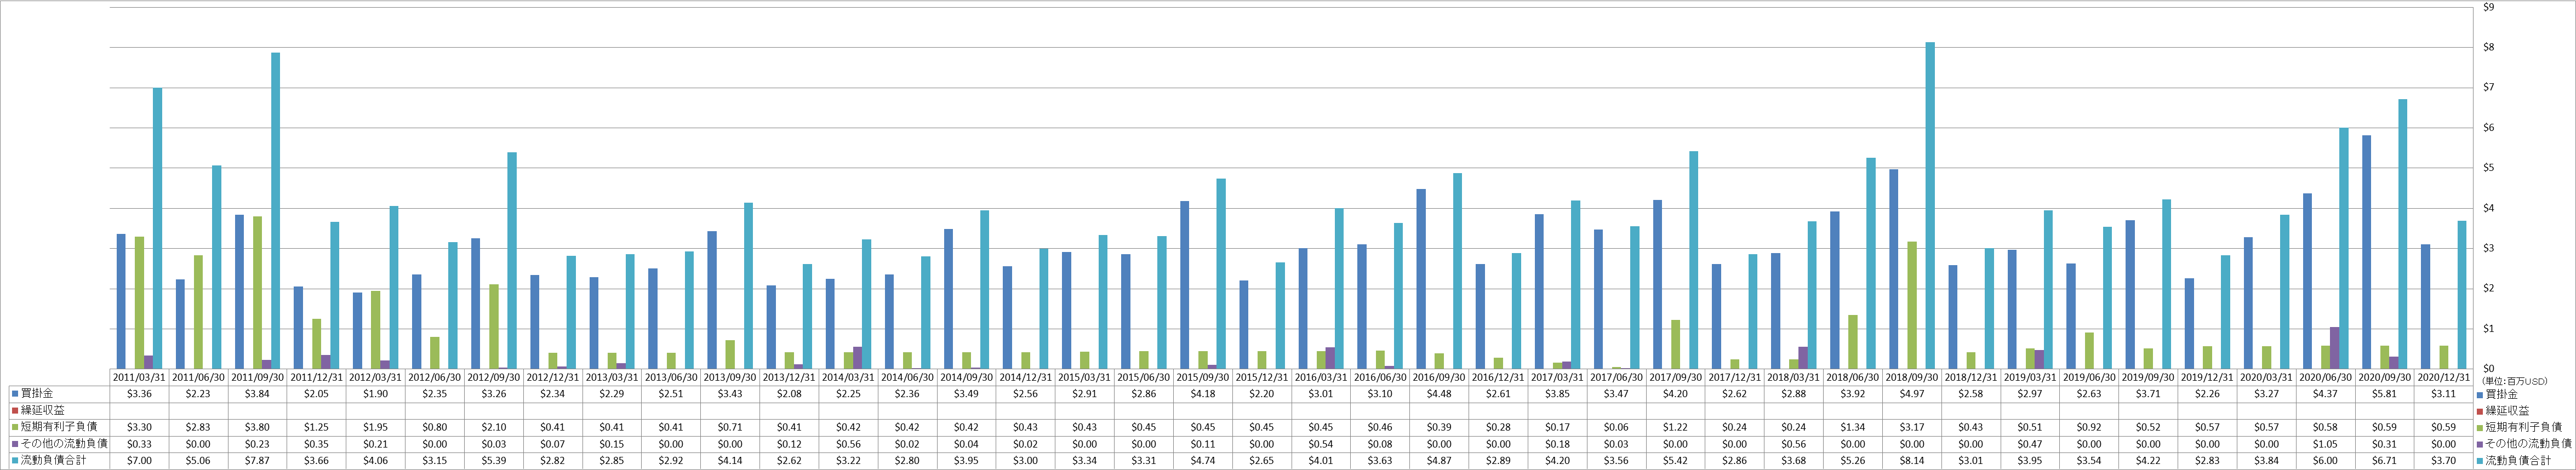Click the teal total bar for 2011/09/30
This screenshot has width=2576, height=470.
(275, 210)
